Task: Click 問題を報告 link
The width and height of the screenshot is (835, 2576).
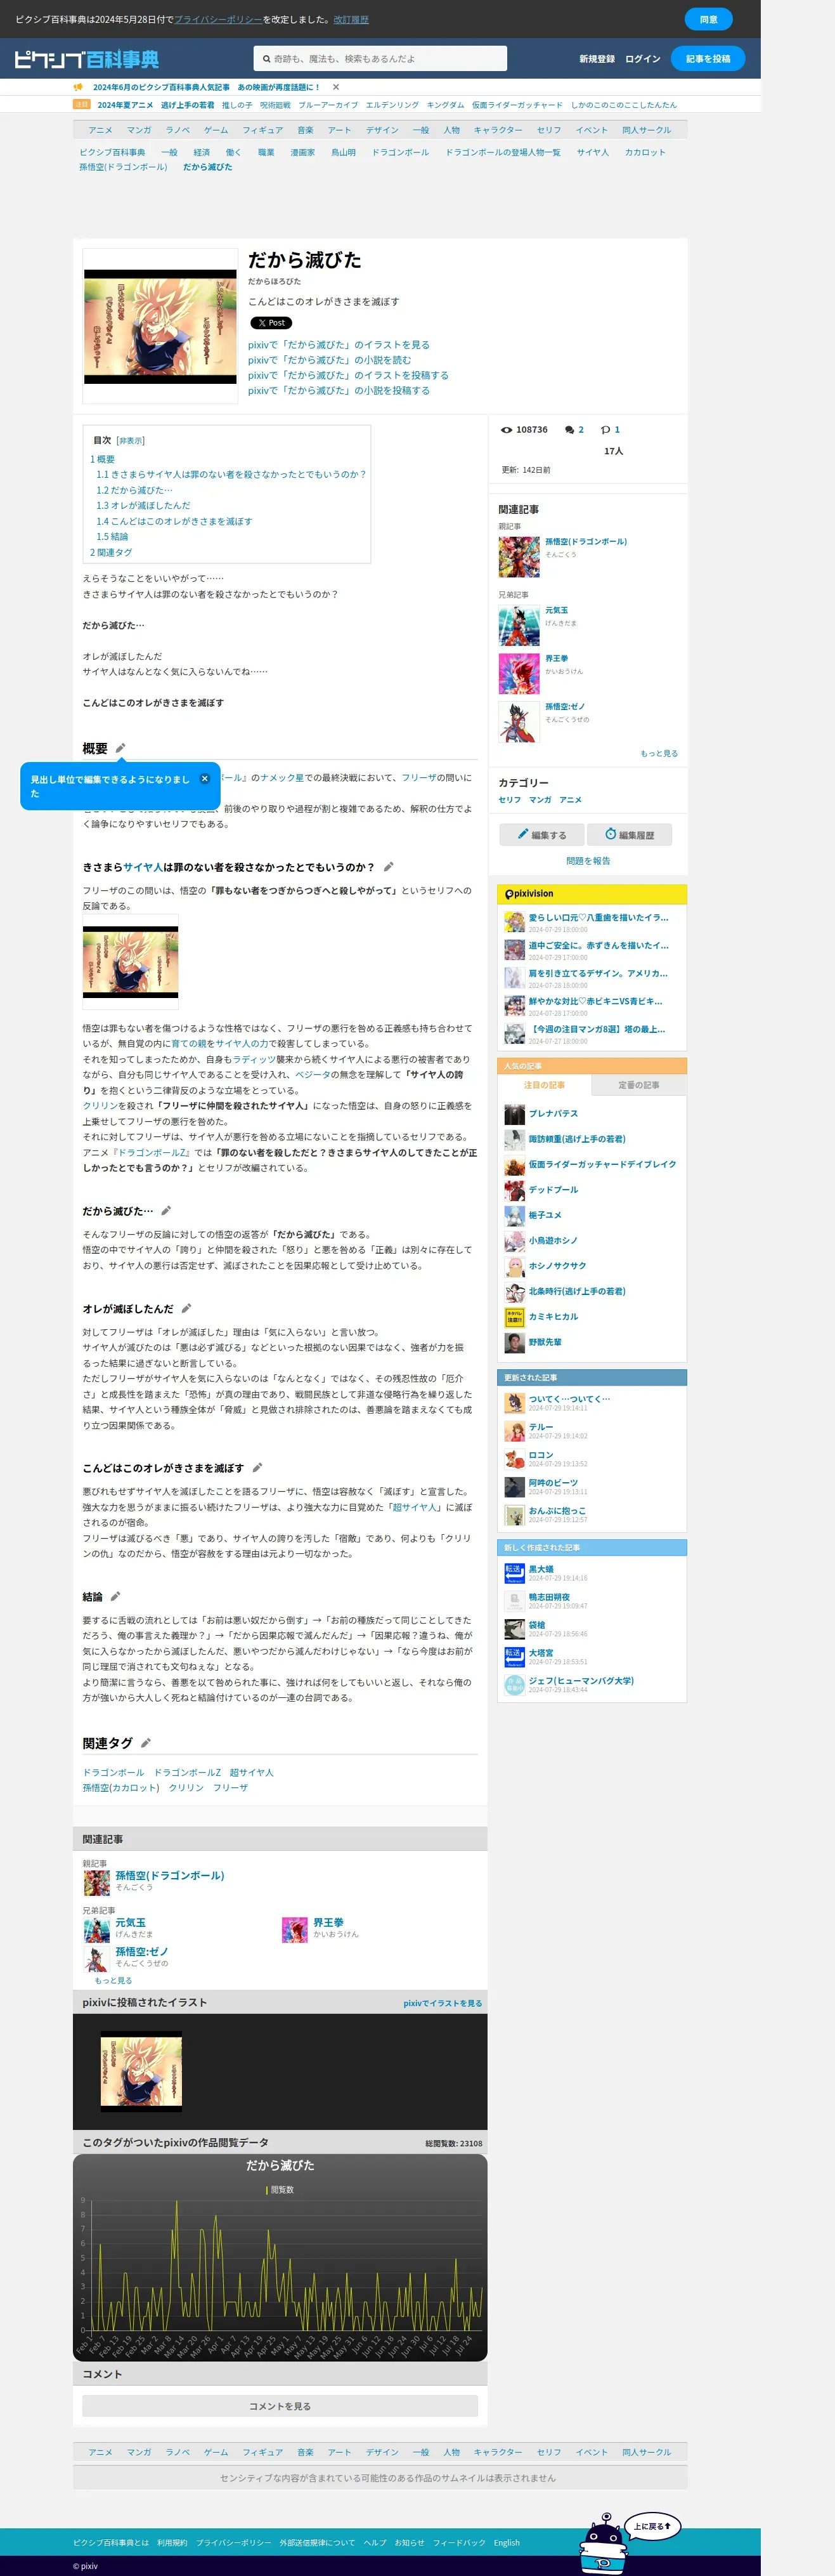Action: (x=587, y=861)
